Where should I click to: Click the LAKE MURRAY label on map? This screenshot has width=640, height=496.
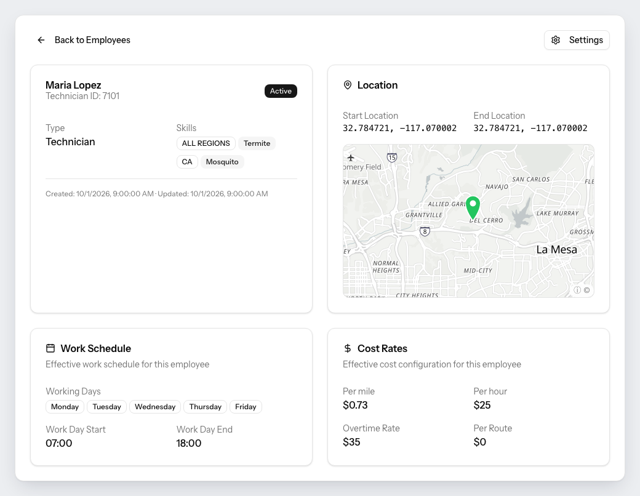(x=558, y=213)
